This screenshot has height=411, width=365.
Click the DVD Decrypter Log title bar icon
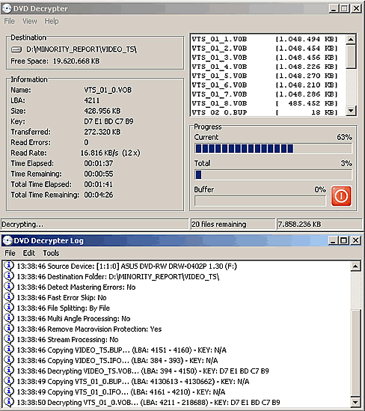[x=7, y=240]
